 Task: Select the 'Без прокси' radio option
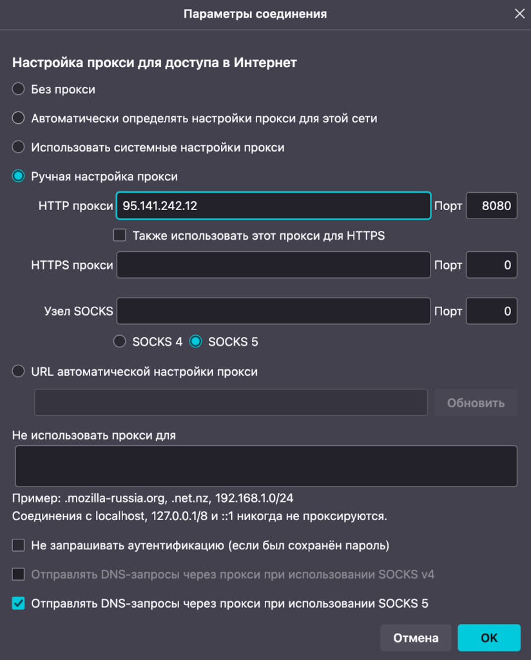coord(19,89)
